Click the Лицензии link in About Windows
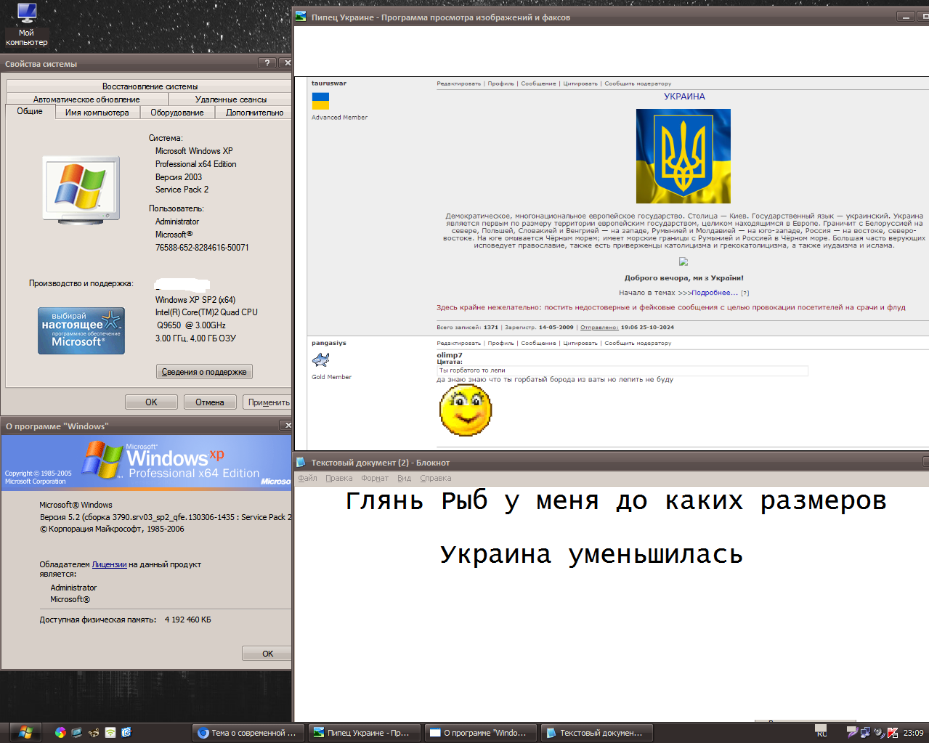The width and height of the screenshot is (929, 743). pyautogui.click(x=109, y=564)
